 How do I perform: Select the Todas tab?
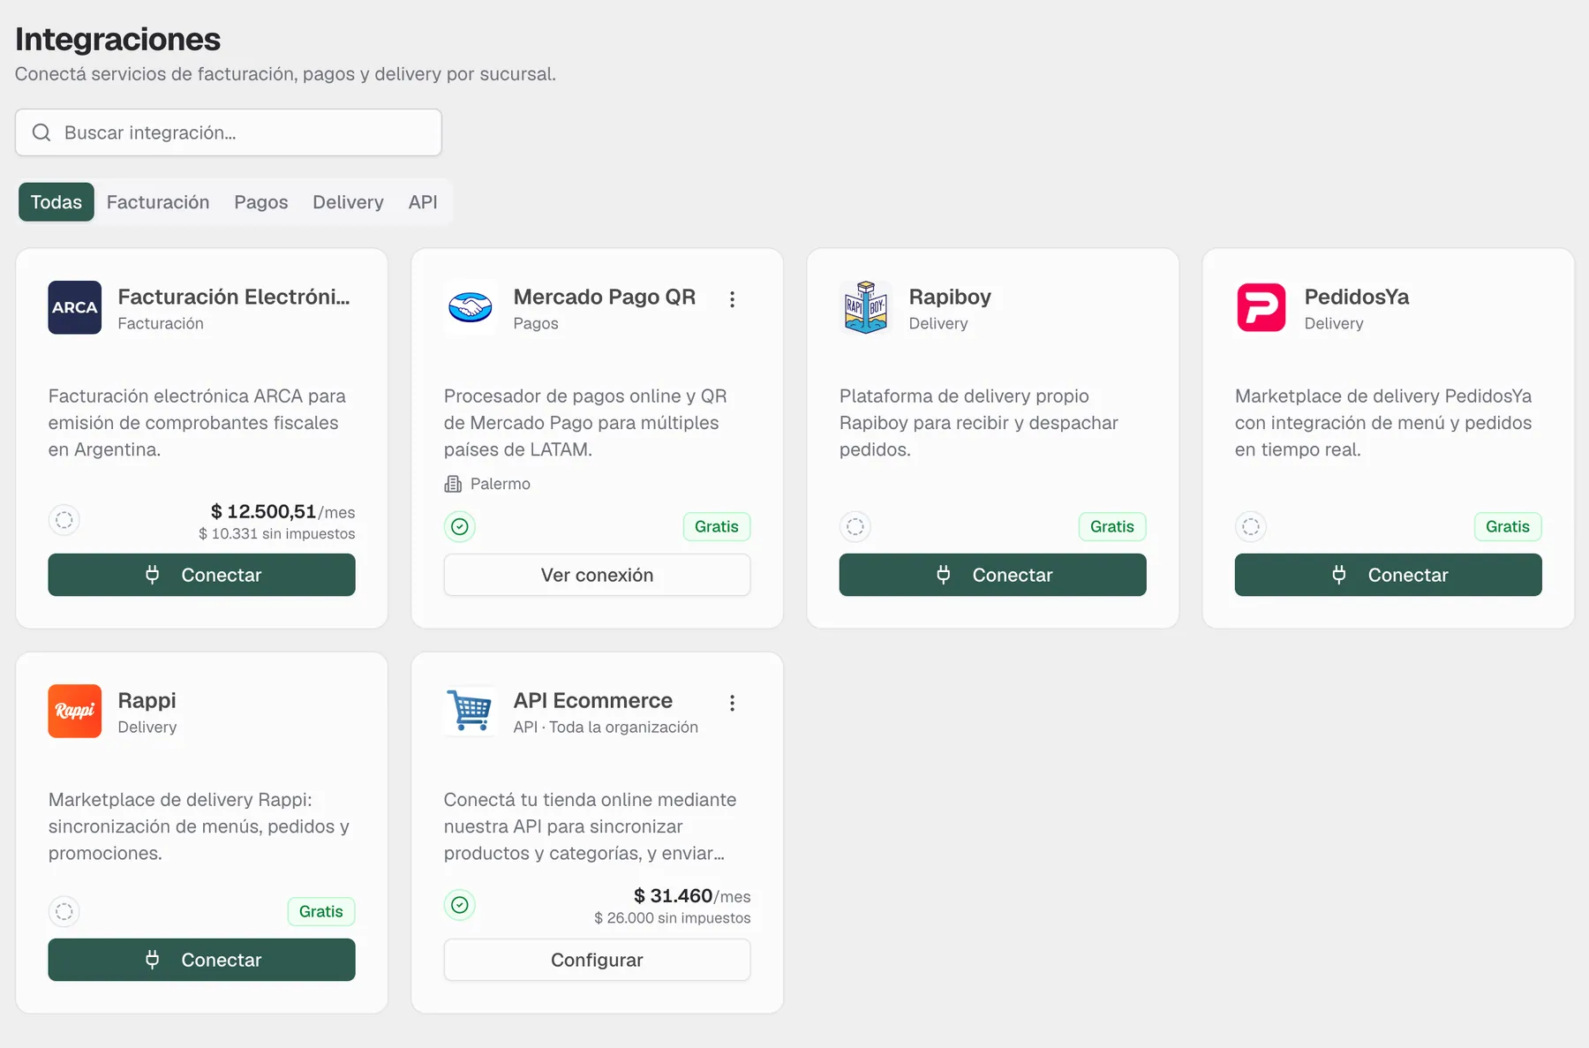(56, 202)
